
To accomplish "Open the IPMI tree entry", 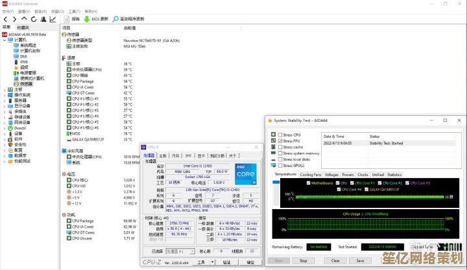I will click(24, 62).
